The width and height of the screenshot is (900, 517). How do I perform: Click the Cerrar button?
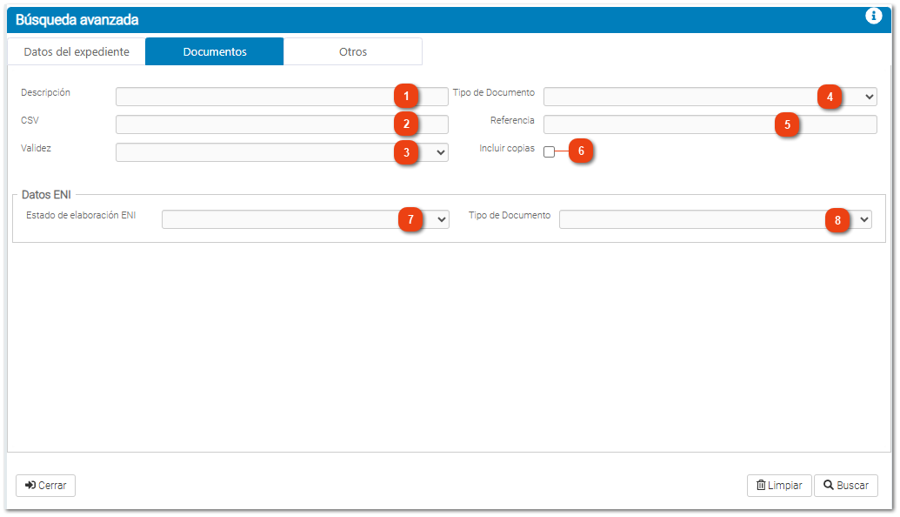(x=45, y=486)
